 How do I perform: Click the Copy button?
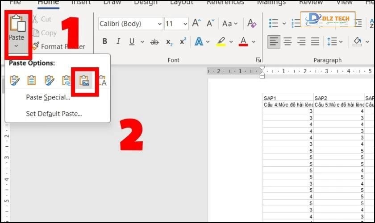(x=45, y=33)
